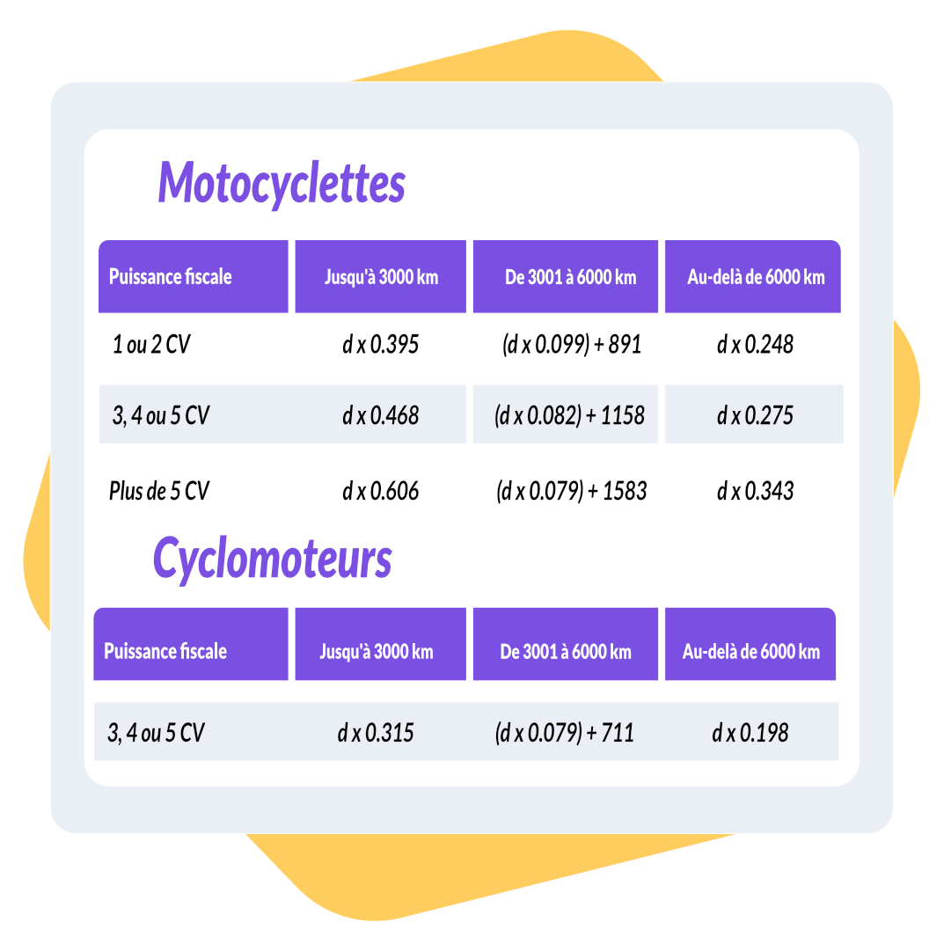Click Motocyclettes De 3001 à 6000 km header
This screenshot has width=951, height=951.
pos(570,277)
